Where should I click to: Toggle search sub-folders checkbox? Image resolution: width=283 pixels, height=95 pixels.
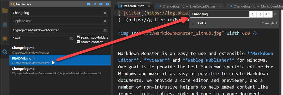point(78,37)
